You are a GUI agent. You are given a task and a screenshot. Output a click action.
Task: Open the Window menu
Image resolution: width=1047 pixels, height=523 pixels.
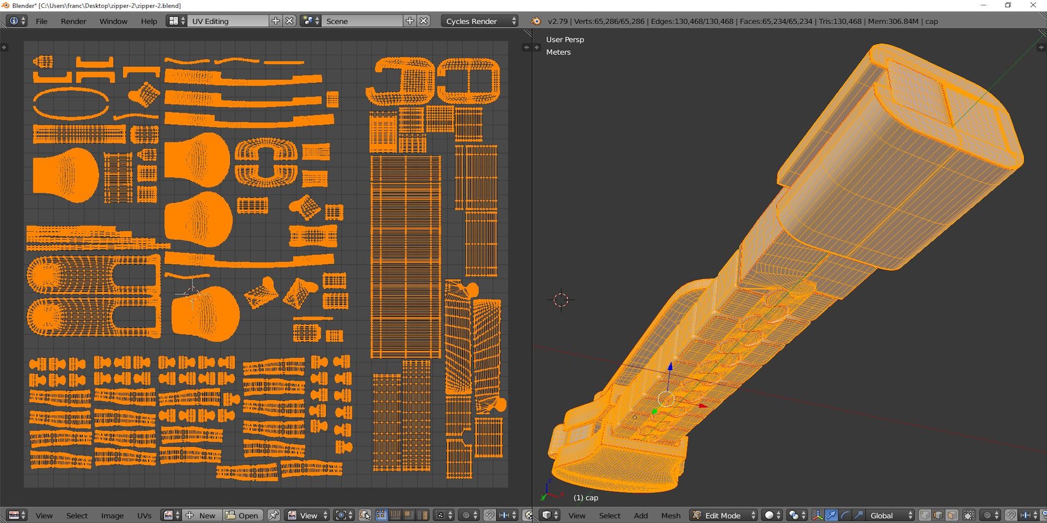[113, 21]
